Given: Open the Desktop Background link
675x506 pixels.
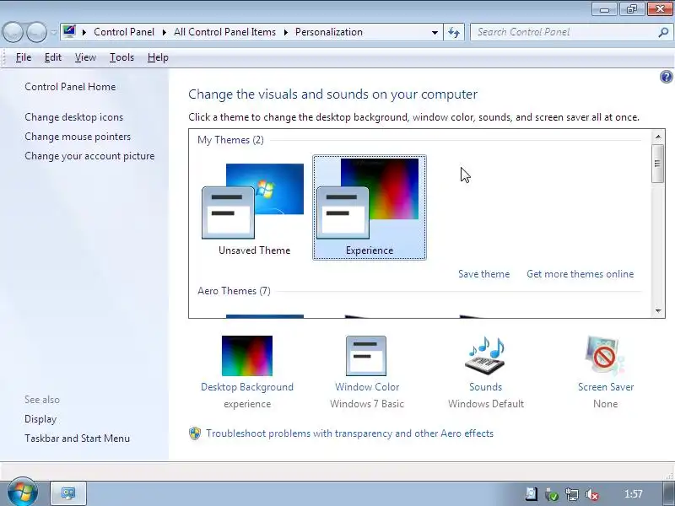Looking at the screenshot, I should 247,387.
